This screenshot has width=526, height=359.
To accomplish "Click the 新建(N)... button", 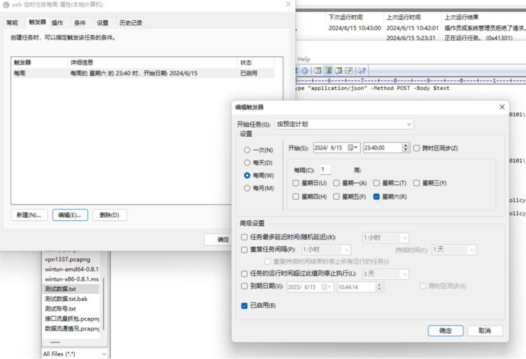I will [x=29, y=215].
